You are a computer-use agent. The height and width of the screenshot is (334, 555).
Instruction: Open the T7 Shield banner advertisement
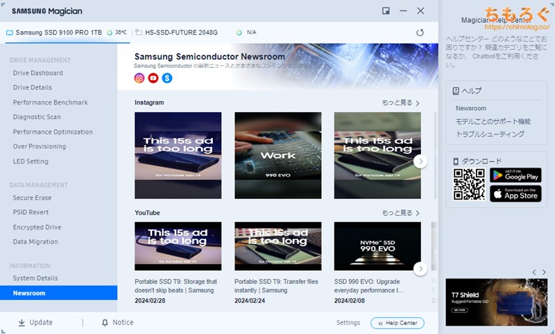[496, 302]
